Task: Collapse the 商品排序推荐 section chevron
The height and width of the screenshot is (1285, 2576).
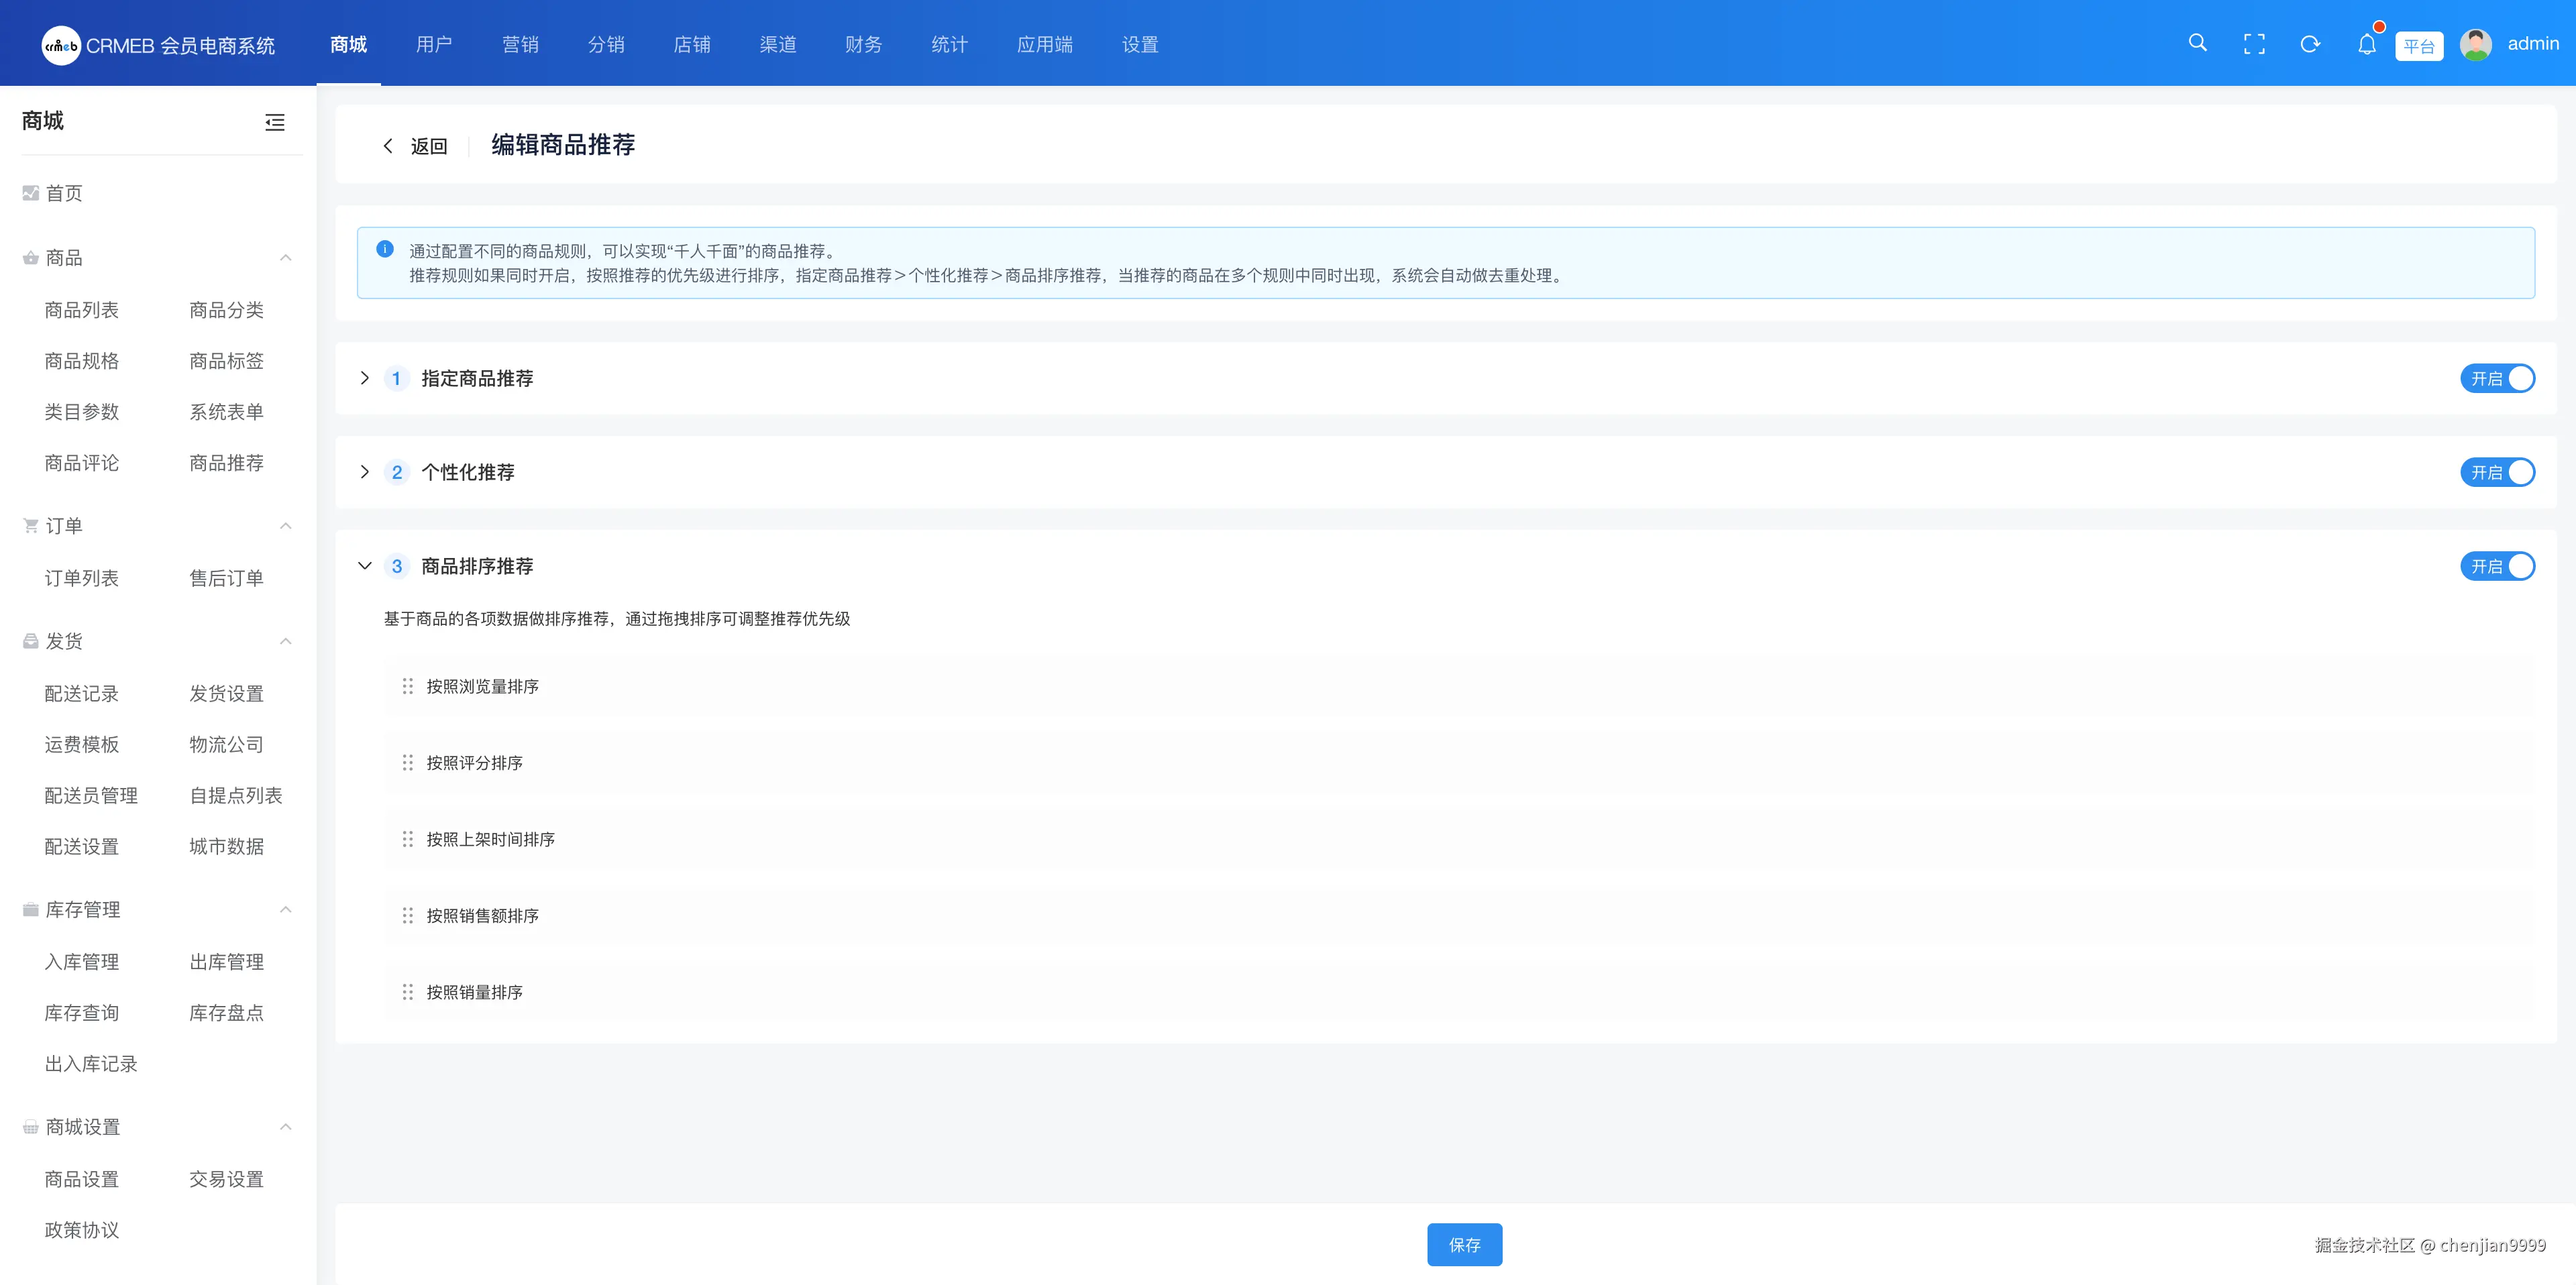Action: point(365,566)
